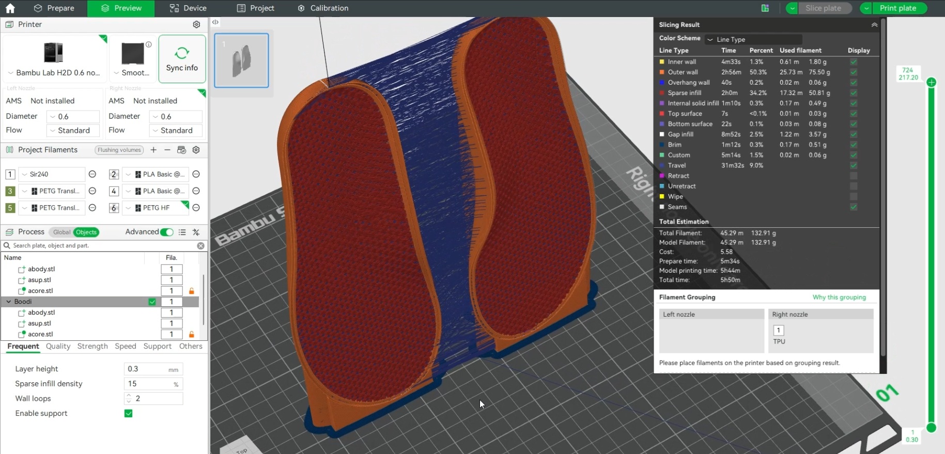Switch to the Prepare tab
The width and height of the screenshot is (945, 454).
point(54,8)
